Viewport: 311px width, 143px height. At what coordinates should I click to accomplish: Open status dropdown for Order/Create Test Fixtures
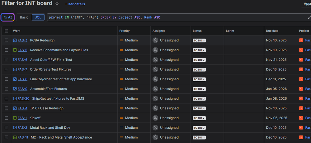pos(199,70)
